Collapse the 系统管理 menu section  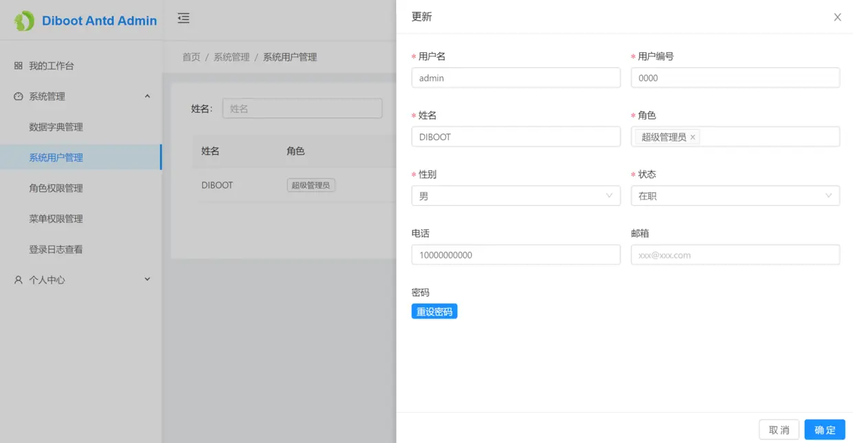(x=147, y=96)
